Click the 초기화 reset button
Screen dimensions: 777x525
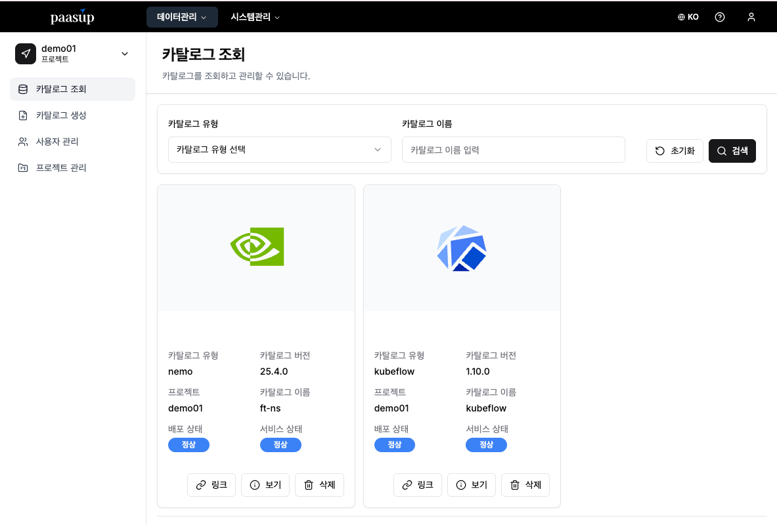(675, 150)
